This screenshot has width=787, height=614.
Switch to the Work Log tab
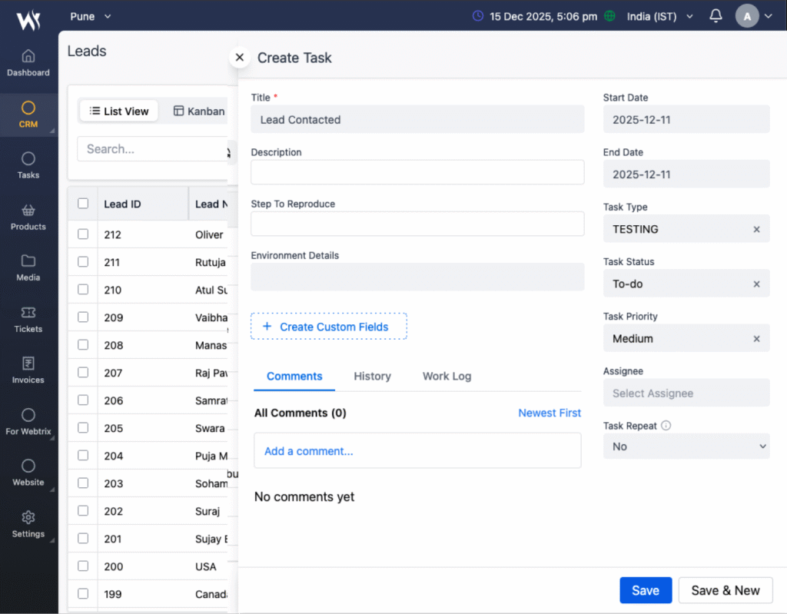click(x=447, y=376)
